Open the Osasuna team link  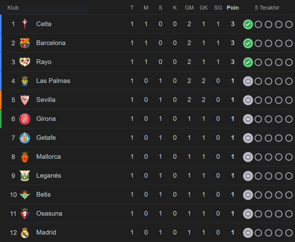[x=49, y=213]
